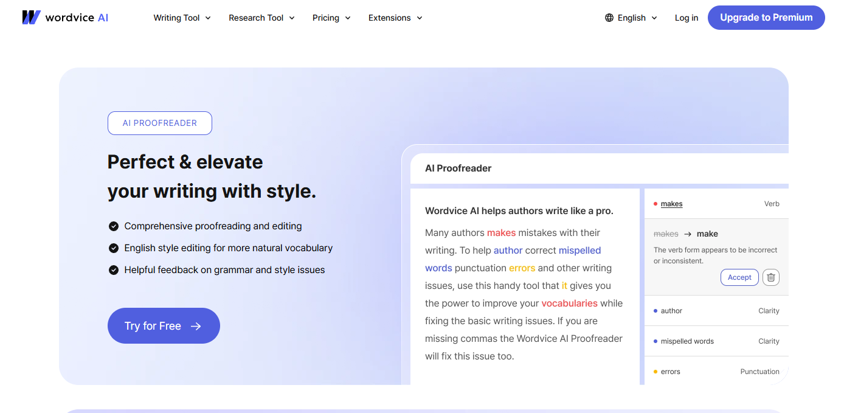Select the errors Punctuation suggestion row

tap(716, 372)
